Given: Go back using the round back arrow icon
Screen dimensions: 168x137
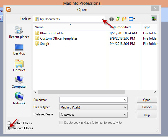Looking at the screenshot, I should [x=112, y=19].
